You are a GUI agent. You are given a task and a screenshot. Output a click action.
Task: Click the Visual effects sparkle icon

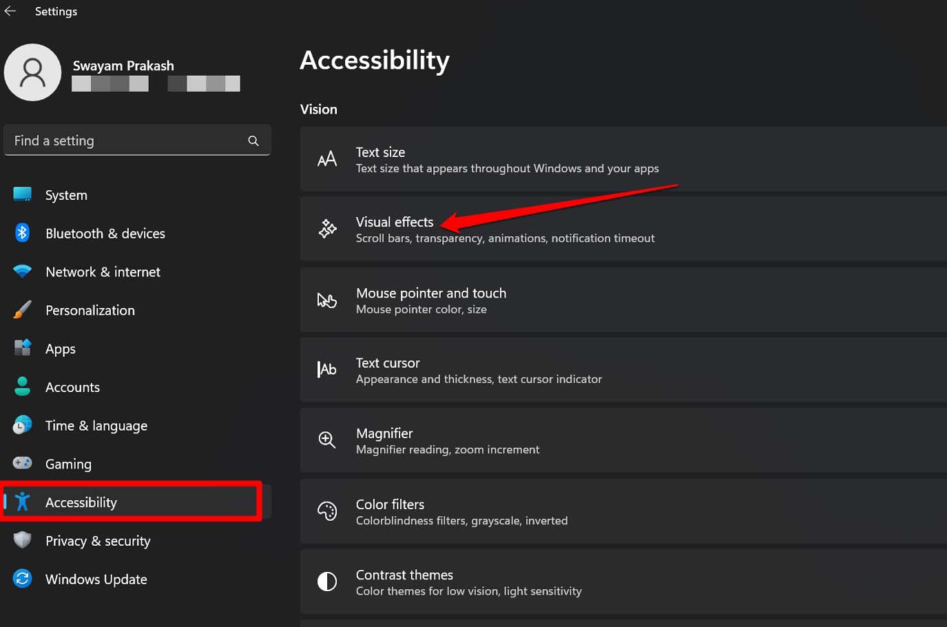click(x=326, y=228)
